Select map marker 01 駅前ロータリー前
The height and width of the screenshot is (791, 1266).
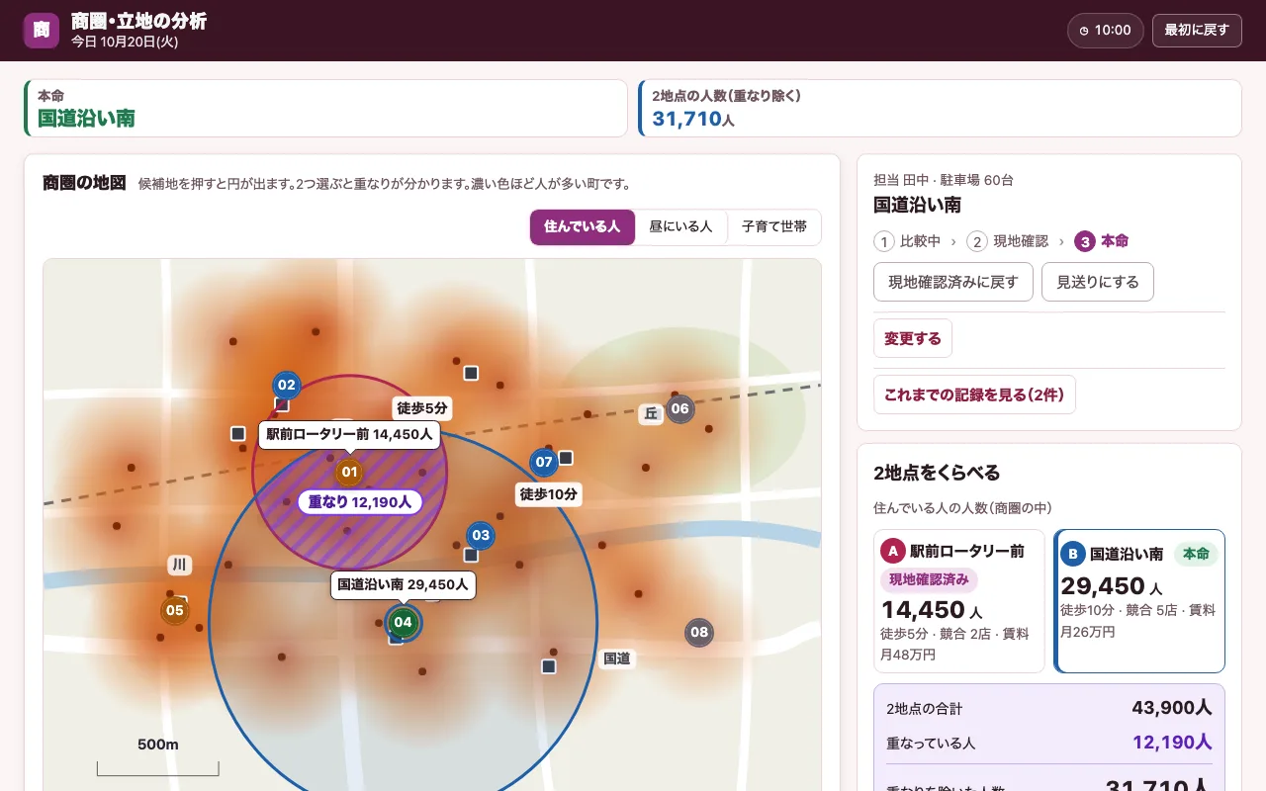(349, 473)
